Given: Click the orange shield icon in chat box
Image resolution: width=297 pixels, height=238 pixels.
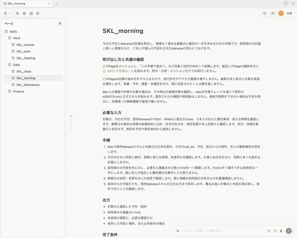Looking at the screenshot, I should [x=275, y=231].
